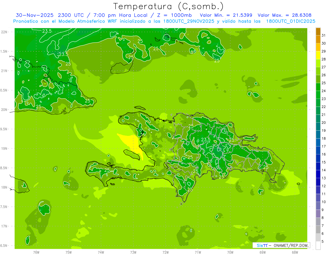The width and height of the screenshot is (331, 256).
Task: Select the light gray swatch between 5 and 6
Action: pyautogui.click(x=318, y=237)
